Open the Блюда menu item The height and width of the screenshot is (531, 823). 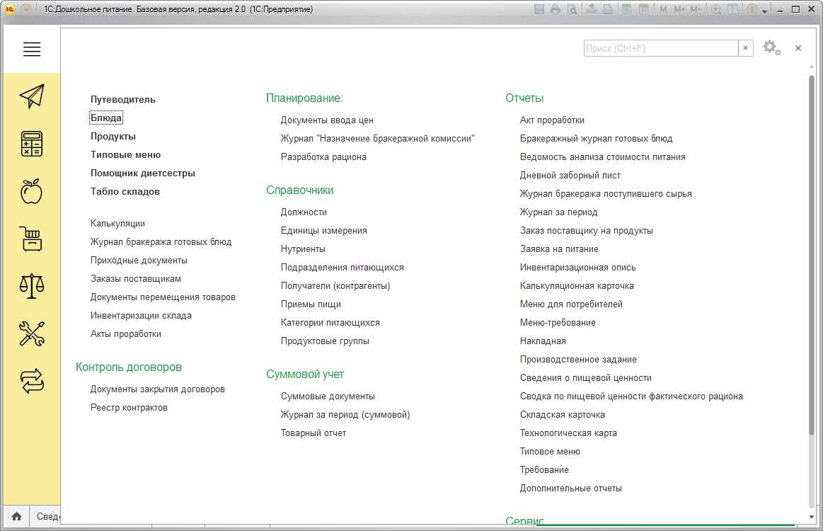106,118
